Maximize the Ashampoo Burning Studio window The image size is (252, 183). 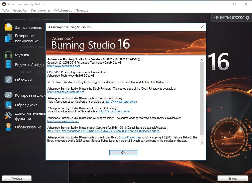point(235,4)
